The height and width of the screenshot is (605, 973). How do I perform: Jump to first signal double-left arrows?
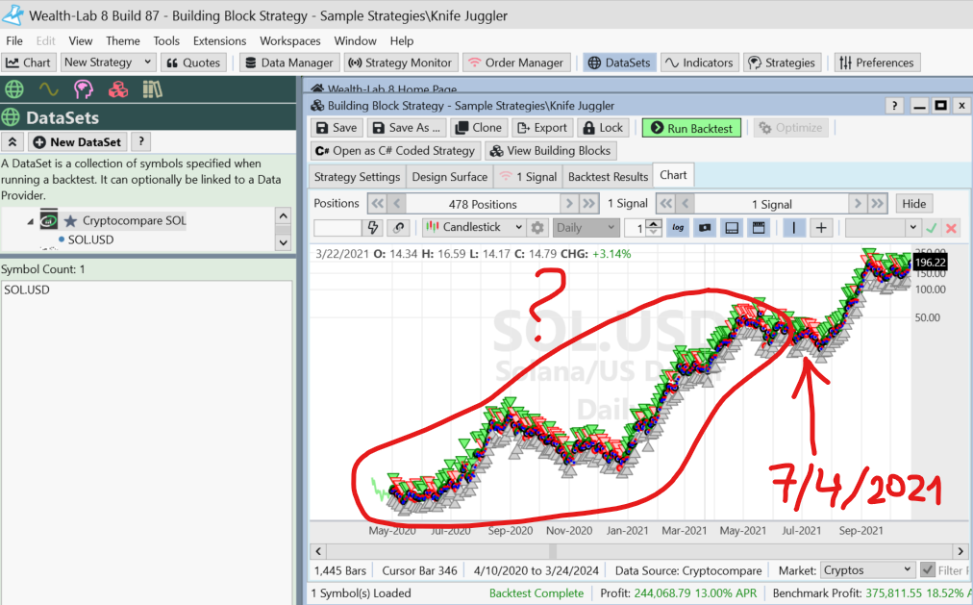666,204
